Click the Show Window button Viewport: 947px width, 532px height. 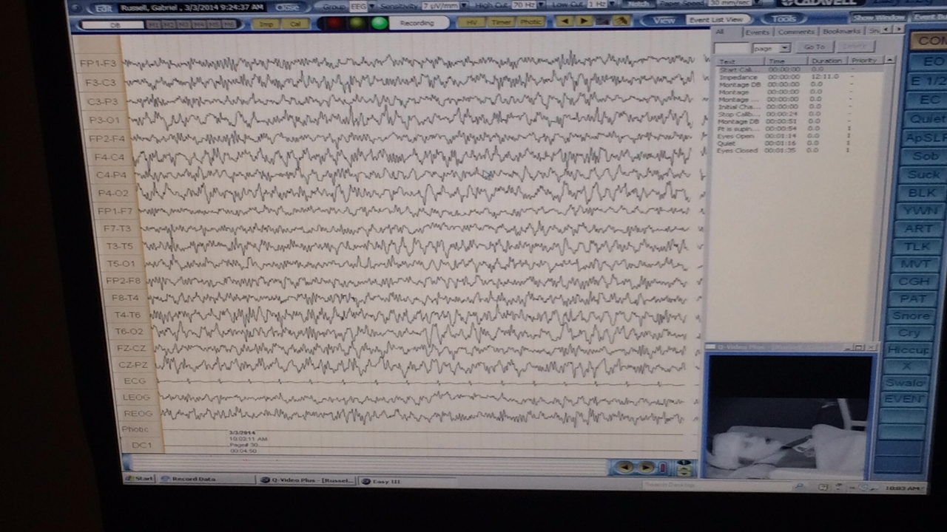(879, 18)
